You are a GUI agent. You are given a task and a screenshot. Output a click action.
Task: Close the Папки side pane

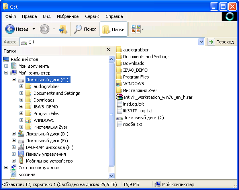(x=109, y=50)
